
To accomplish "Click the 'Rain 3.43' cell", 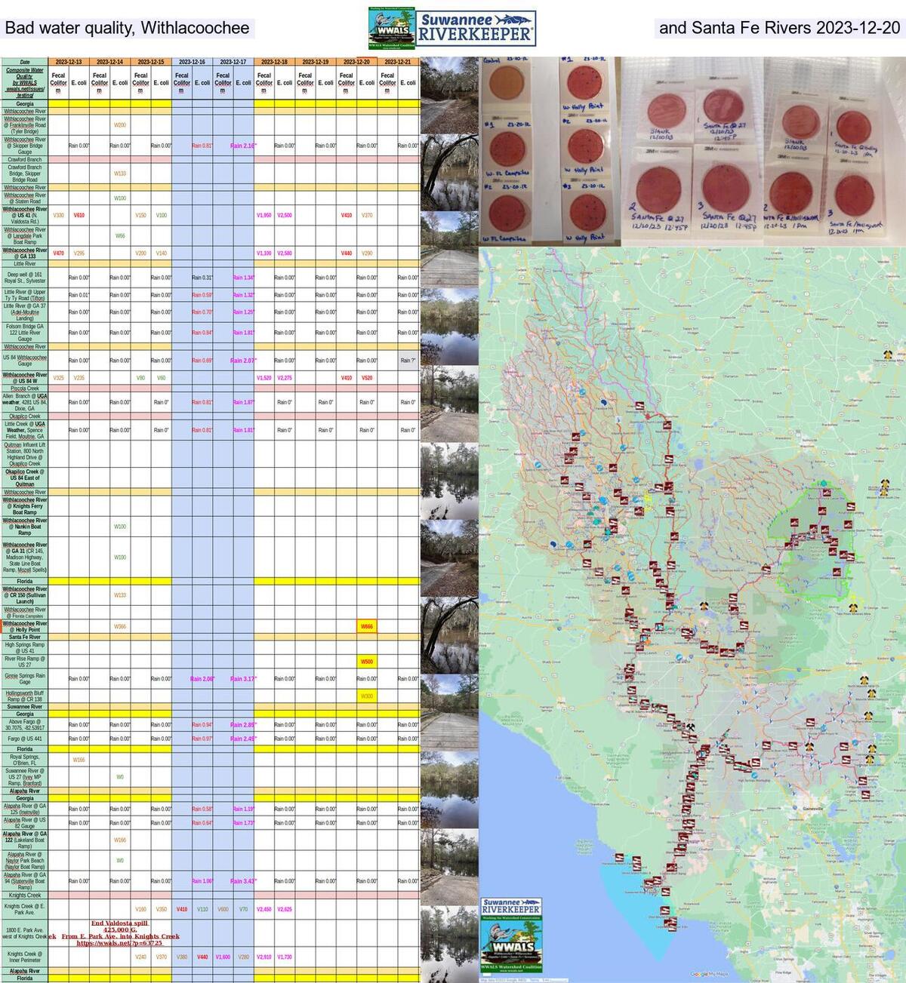I will click(243, 881).
